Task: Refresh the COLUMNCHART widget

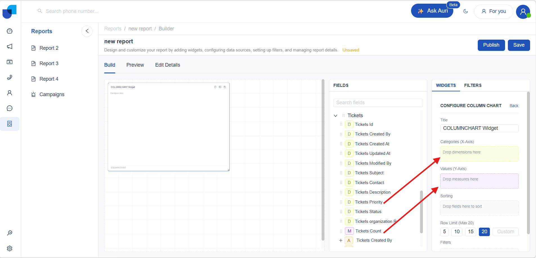Action: pyautogui.click(x=215, y=87)
